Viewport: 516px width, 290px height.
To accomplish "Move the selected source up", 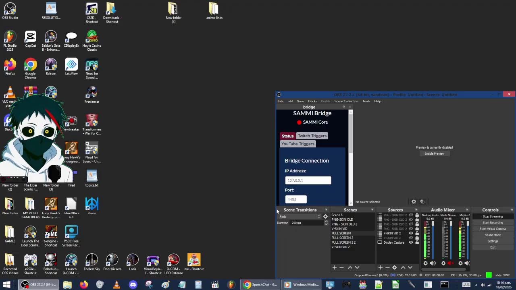I will coord(403,267).
